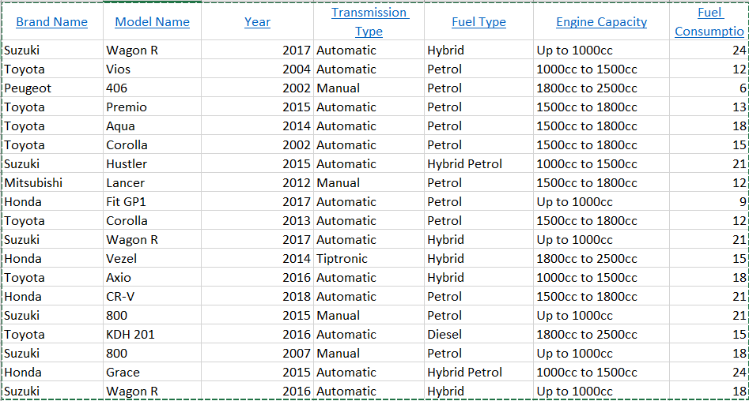Select Hybrid Petrol in Grace row
The image size is (749, 401).
click(x=479, y=373)
